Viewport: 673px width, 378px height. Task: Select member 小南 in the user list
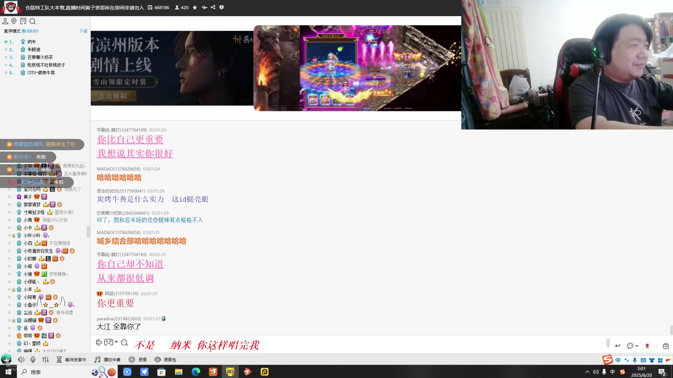pyautogui.click(x=28, y=220)
